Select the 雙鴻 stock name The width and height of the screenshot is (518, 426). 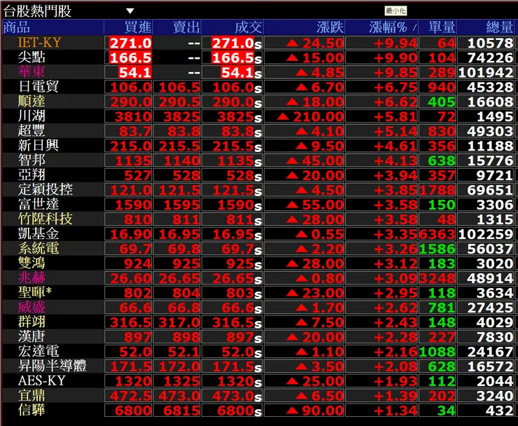pyautogui.click(x=31, y=263)
